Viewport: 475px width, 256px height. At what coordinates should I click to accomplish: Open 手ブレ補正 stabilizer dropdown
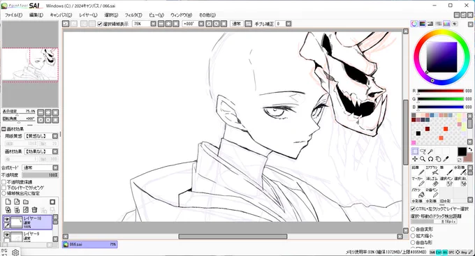(288, 24)
